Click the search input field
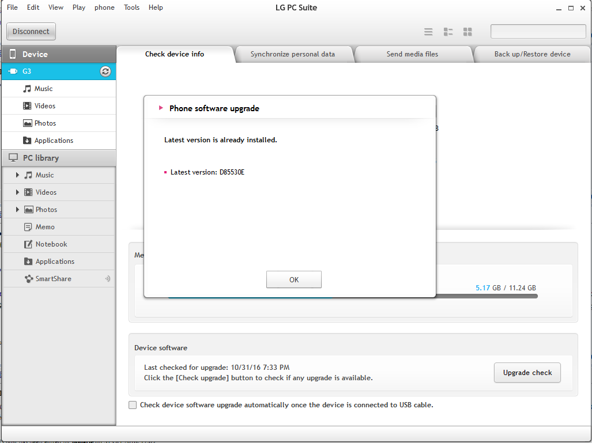 (538, 31)
